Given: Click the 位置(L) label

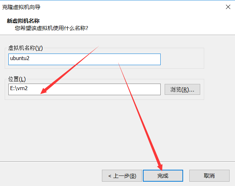Looking at the screenshot, I should (x=17, y=79).
